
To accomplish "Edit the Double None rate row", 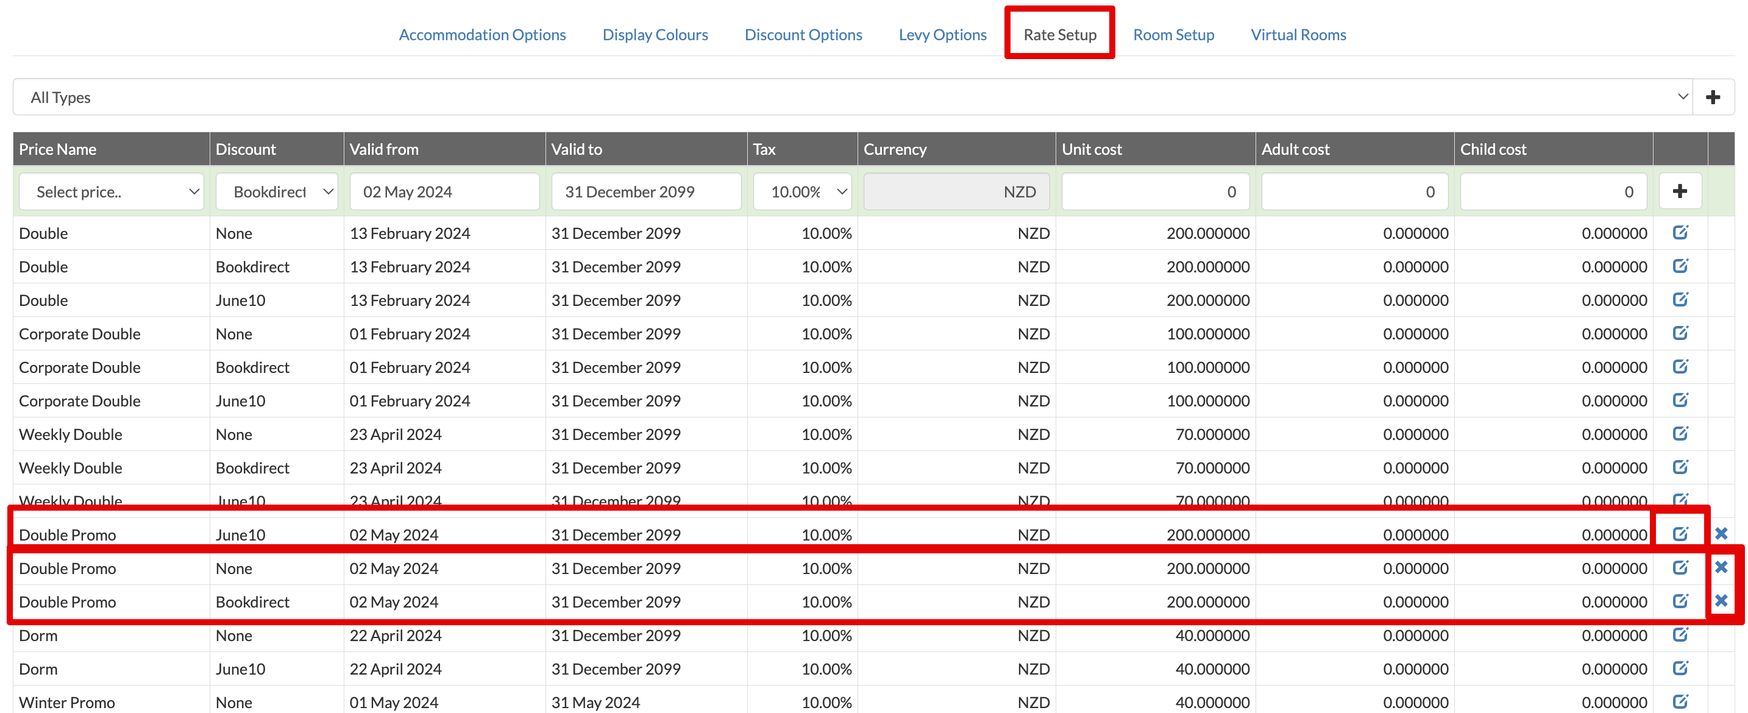I will 1680,233.
